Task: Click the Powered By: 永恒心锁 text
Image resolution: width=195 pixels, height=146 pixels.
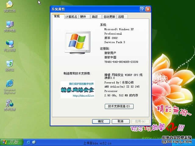Action: 119,82
